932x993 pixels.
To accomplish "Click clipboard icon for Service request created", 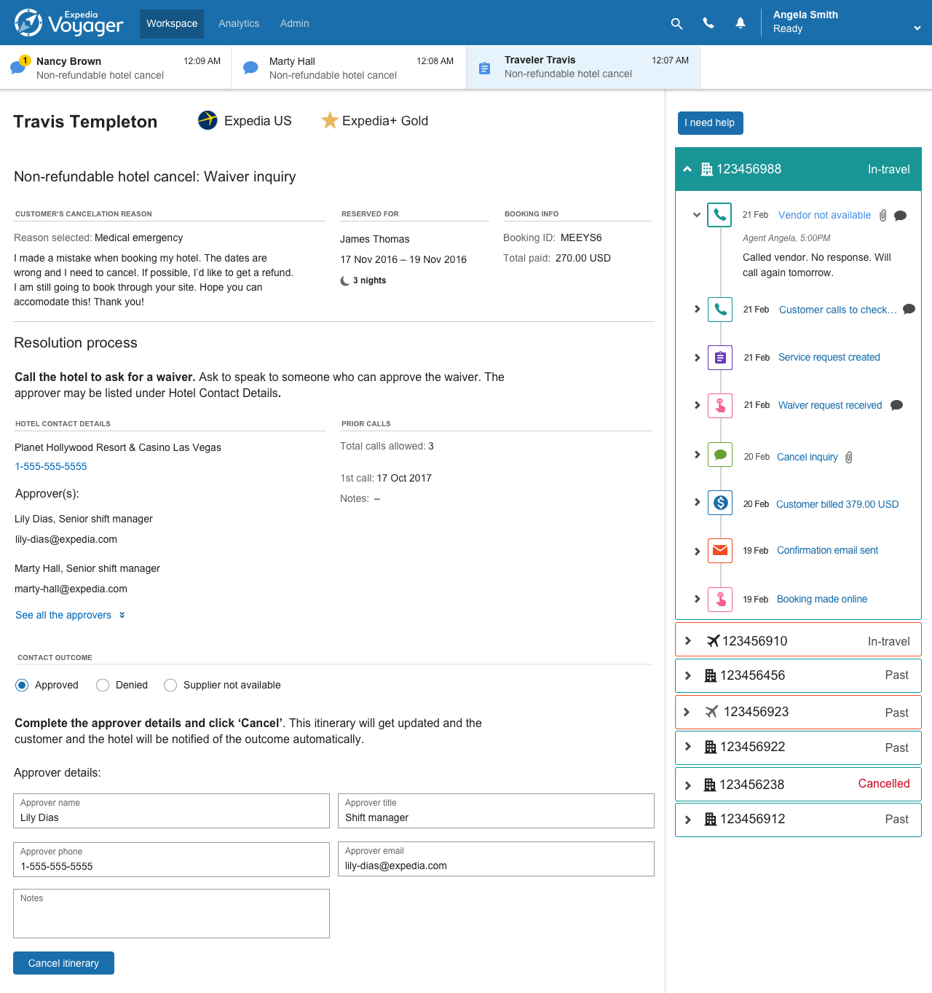I will click(x=720, y=358).
